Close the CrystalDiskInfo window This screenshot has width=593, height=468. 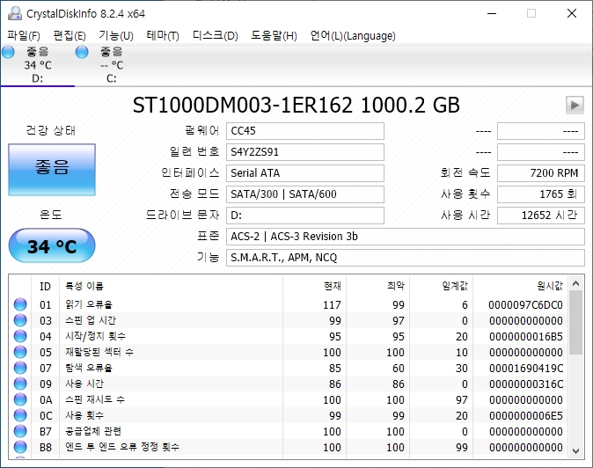coord(571,13)
